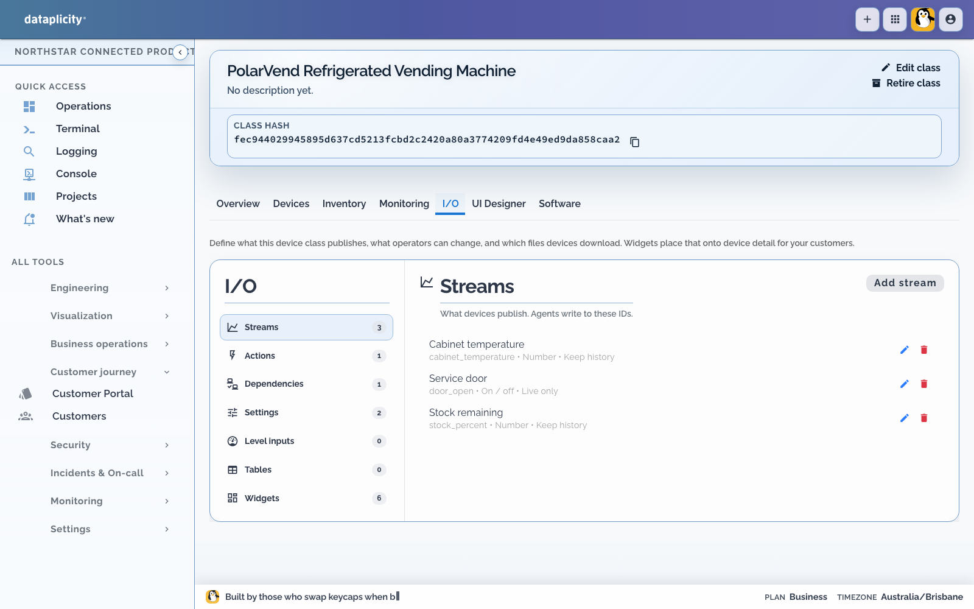Delete the Stock remaining stream
974x609 pixels.
(x=924, y=418)
